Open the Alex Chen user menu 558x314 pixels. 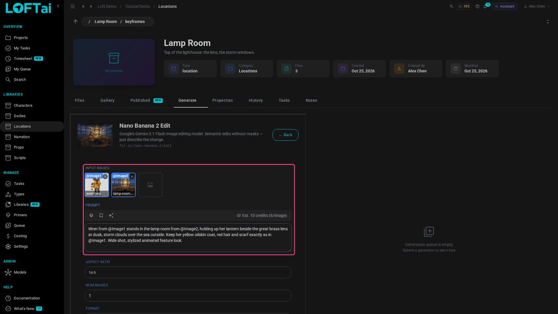coord(536,7)
